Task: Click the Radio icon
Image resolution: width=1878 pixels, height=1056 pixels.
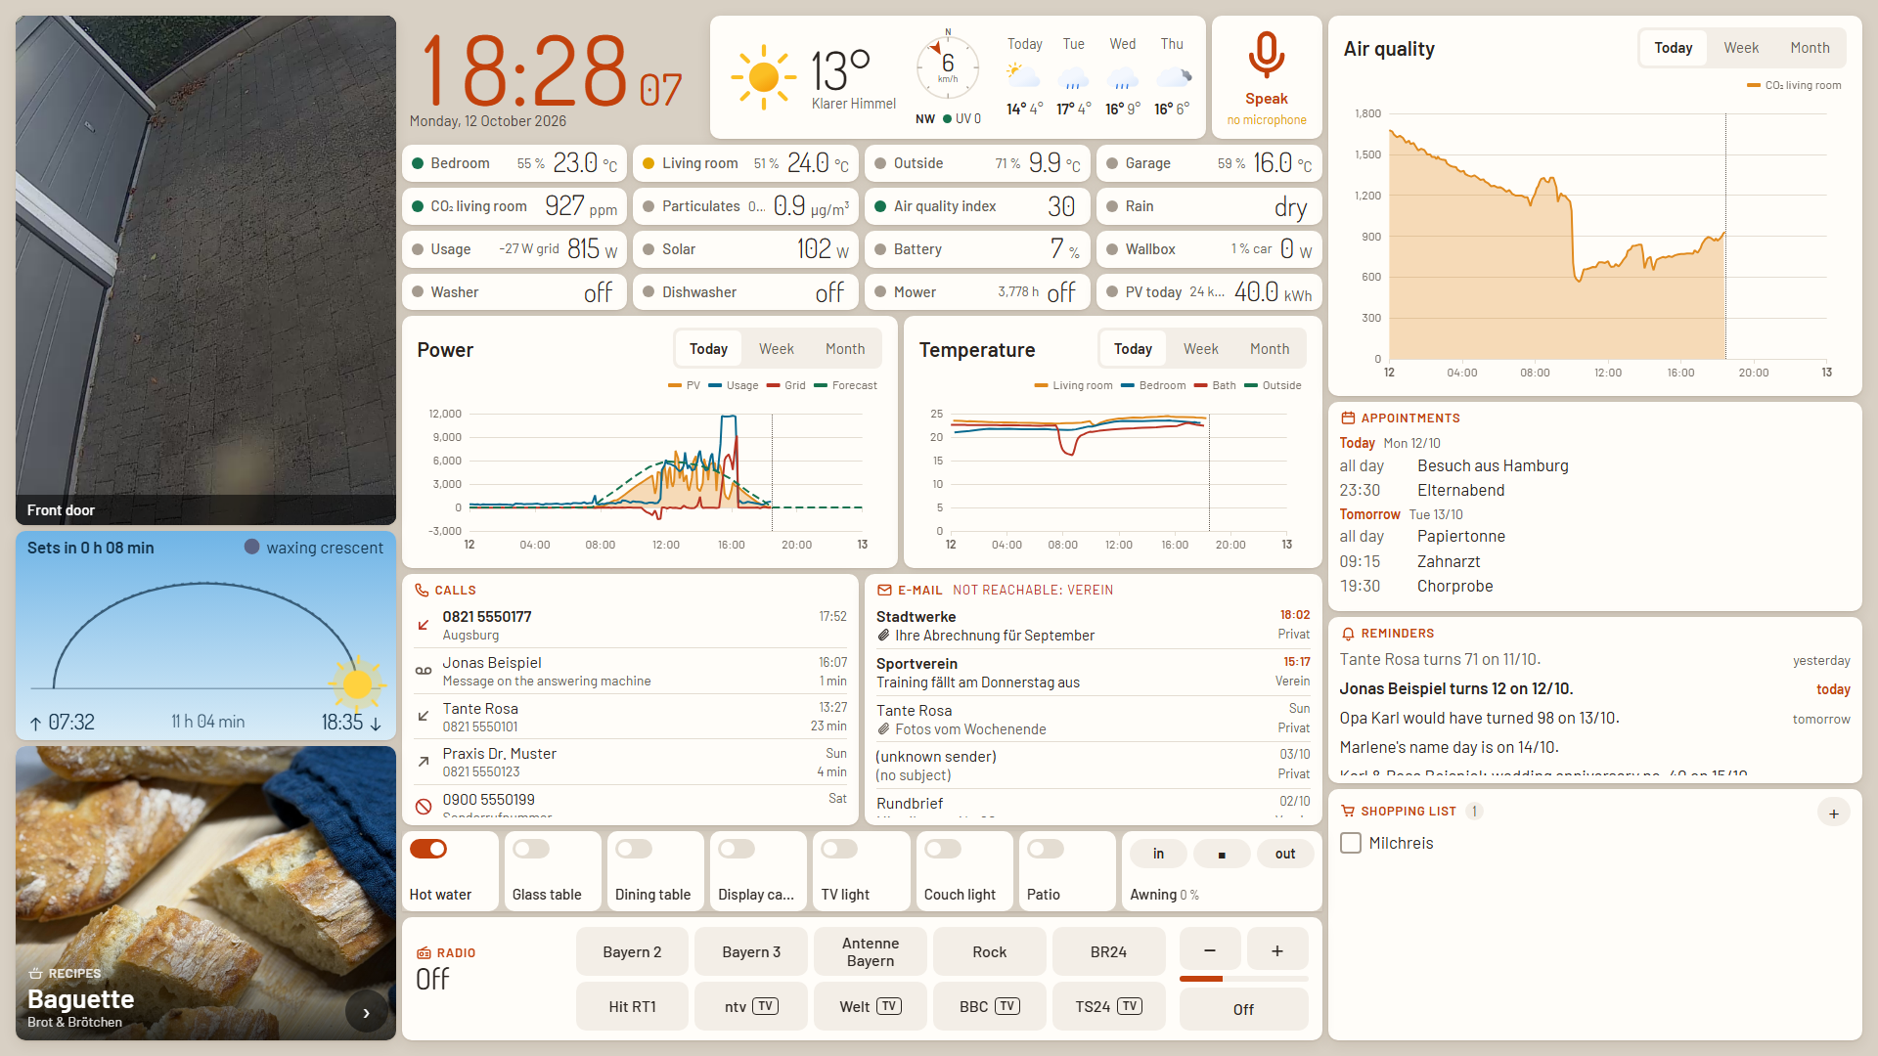Action: [x=424, y=953]
